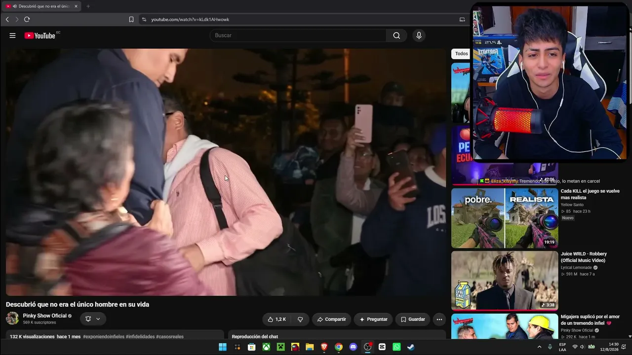632x355 pixels.
Task: Open the Migajera video thumbnail
Action: pos(505,326)
